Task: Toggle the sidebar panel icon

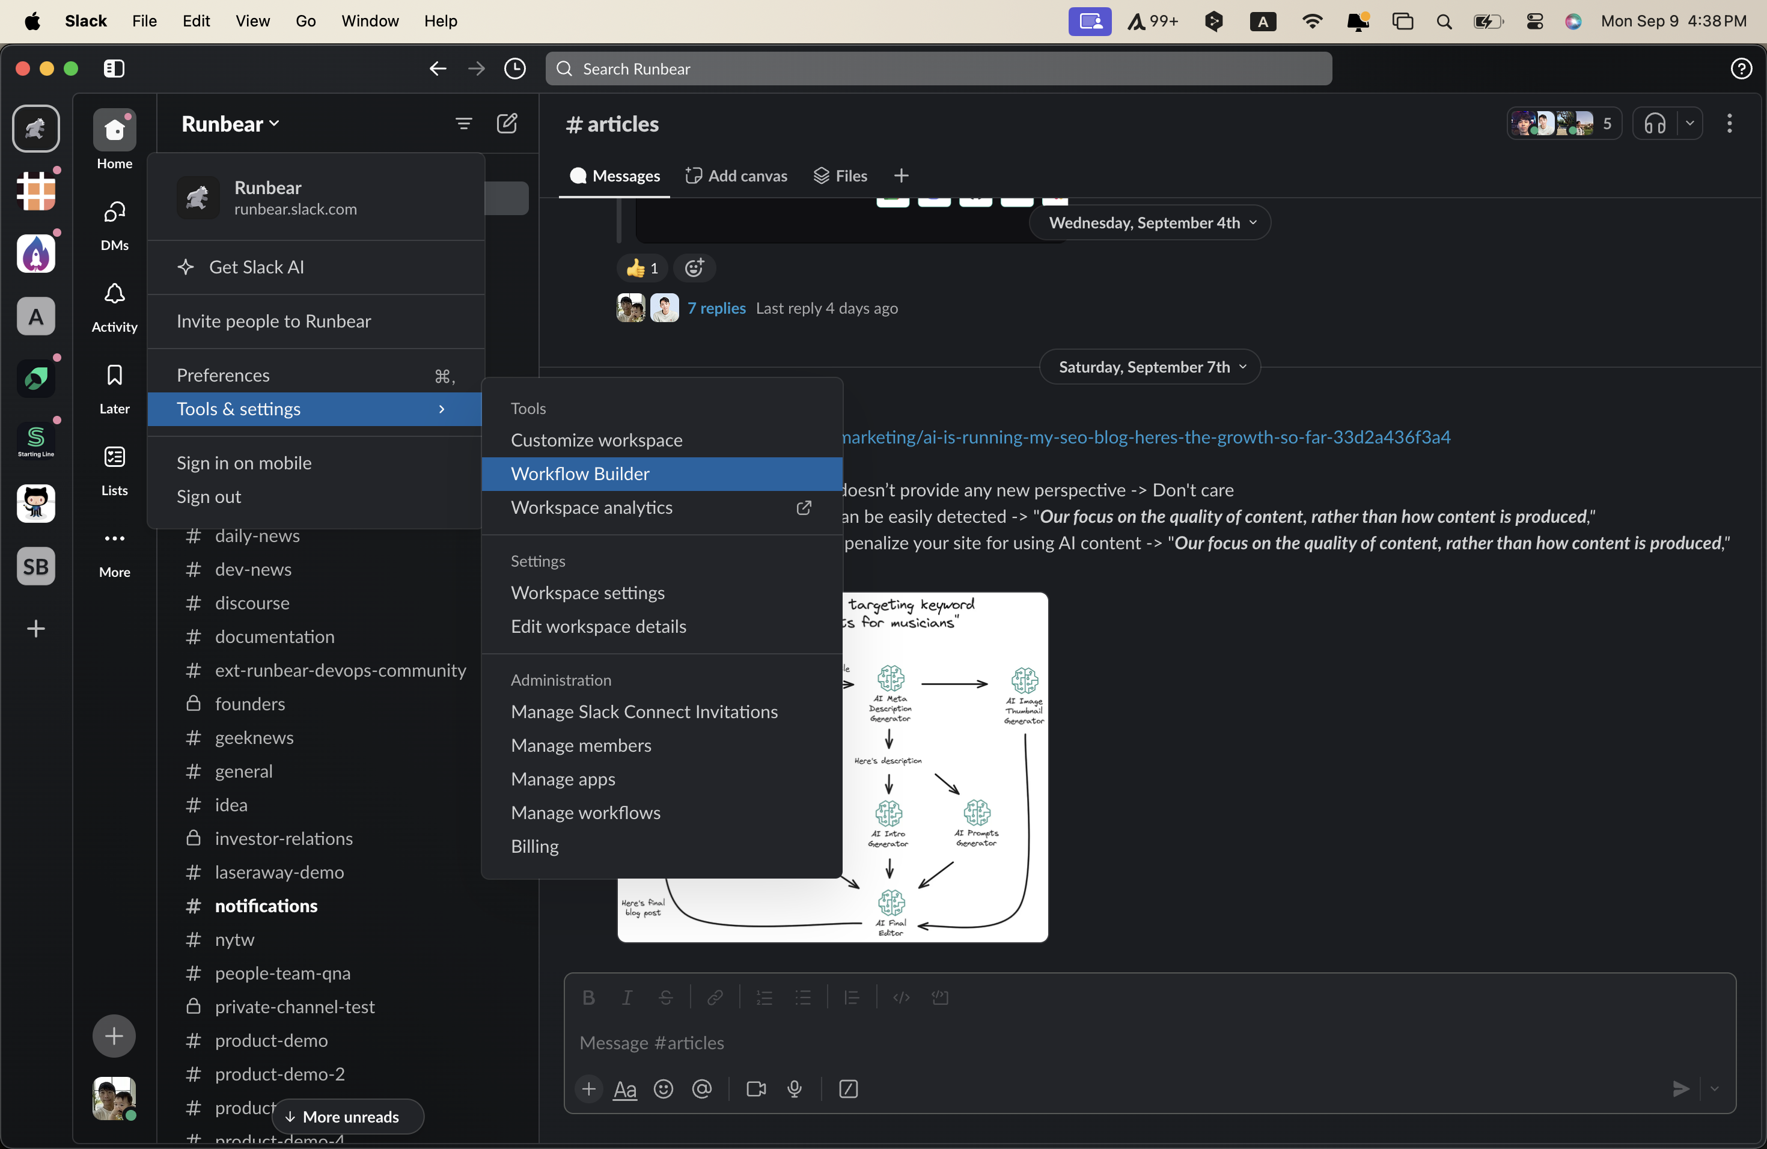Action: [114, 69]
